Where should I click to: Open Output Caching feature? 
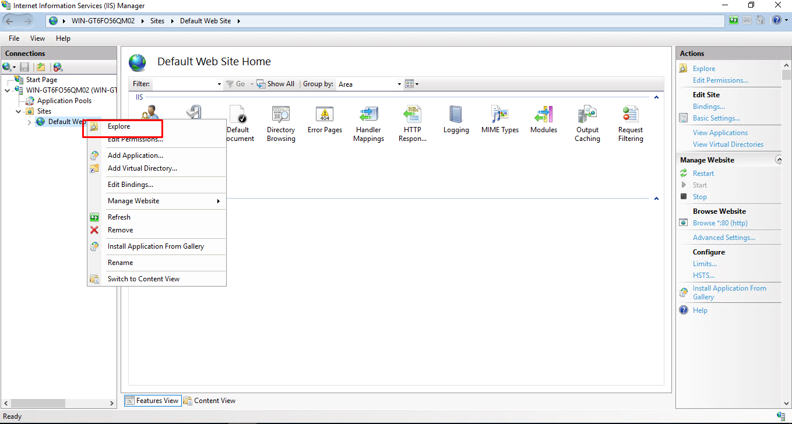point(587,124)
